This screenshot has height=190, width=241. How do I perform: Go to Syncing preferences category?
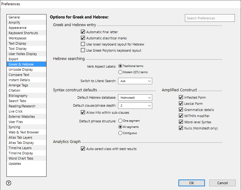[14, 127]
